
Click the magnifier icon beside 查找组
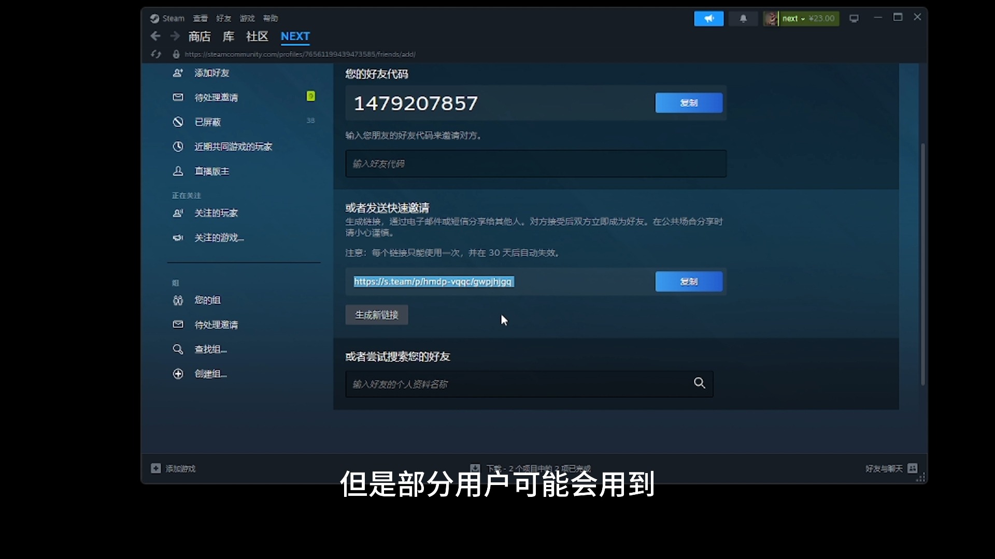pyautogui.click(x=178, y=349)
